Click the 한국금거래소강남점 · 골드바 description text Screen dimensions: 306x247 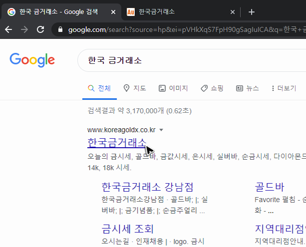point(154,205)
